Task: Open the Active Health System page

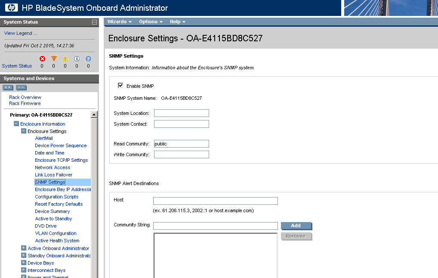Action: [57, 241]
